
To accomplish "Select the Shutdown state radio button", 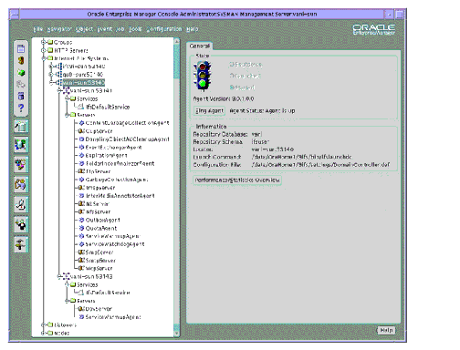I will coord(232,64).
